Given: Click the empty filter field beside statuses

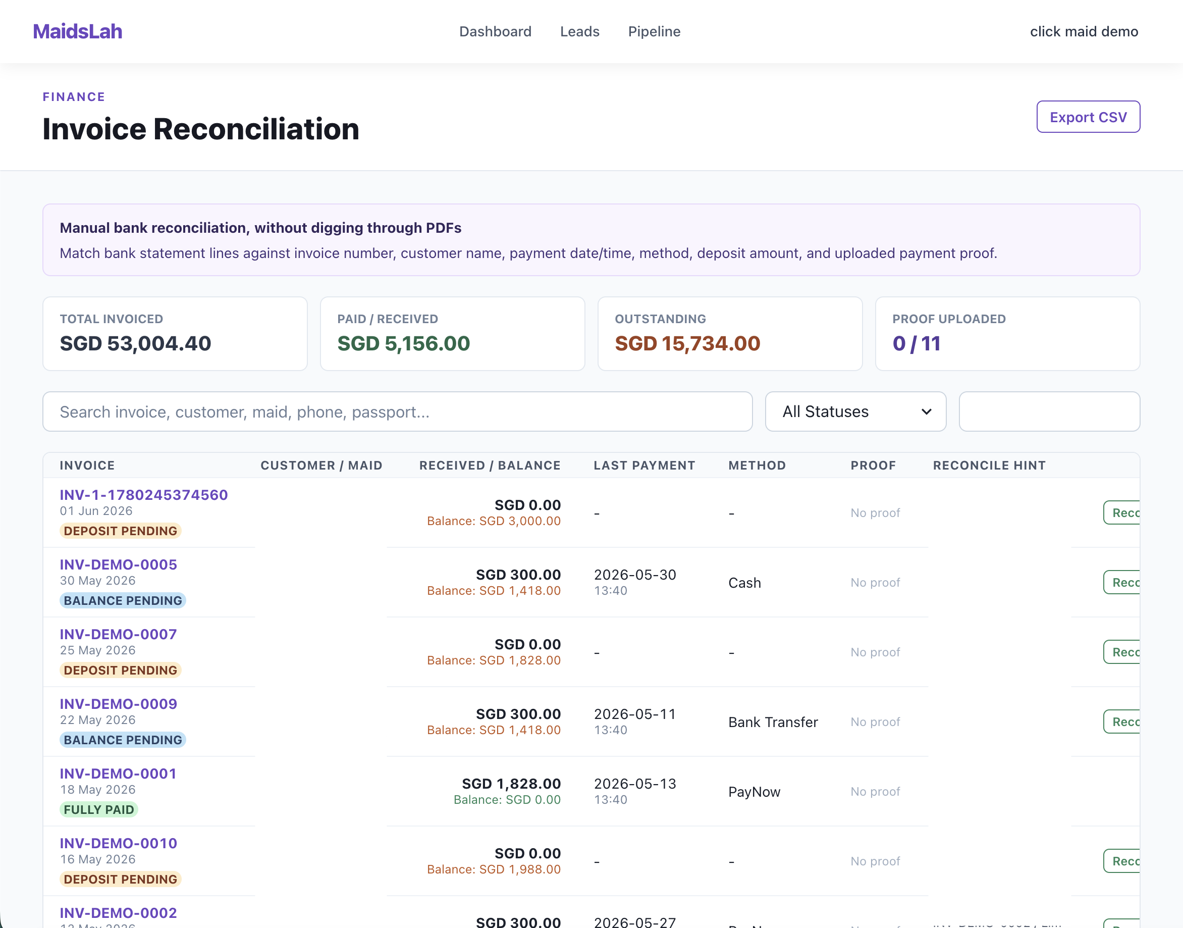Looking at the screenshot, I should pyautogui.click(x=1049, y=412).
